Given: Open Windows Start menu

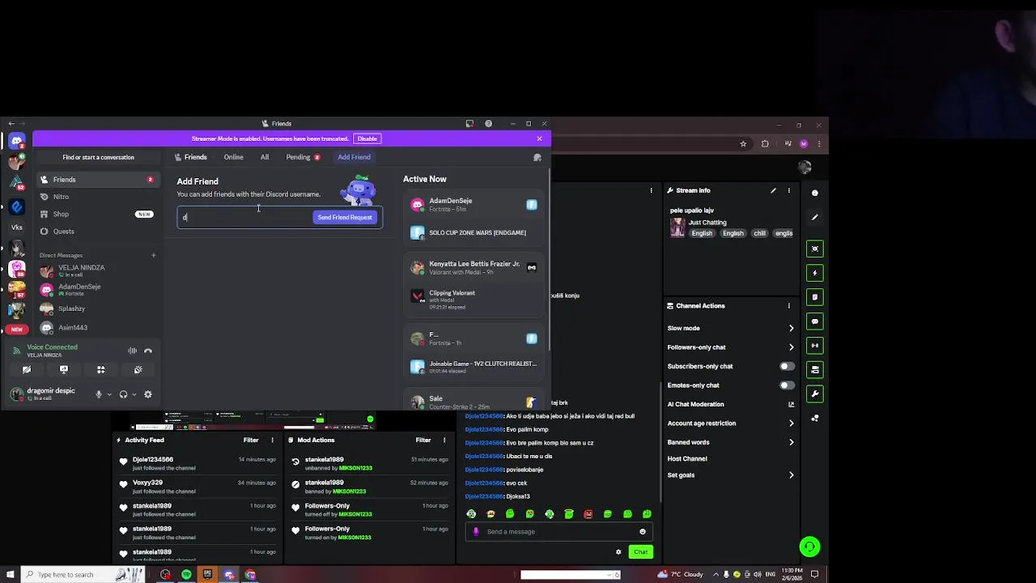Looking at the screenshot, I should (x=10, y=575).
